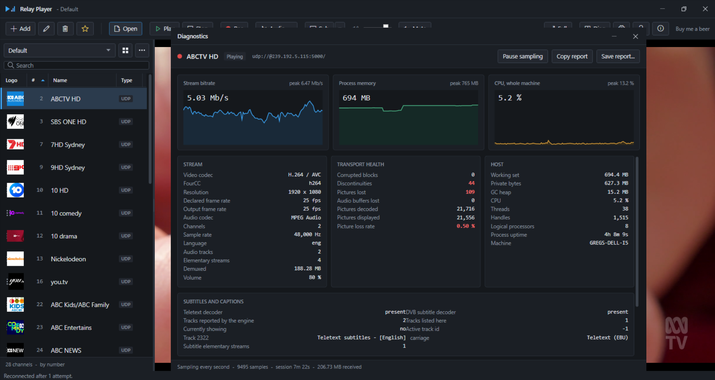This screenshot has width=715, height=380.
Task: Click the red recording status dot
Action: [180, 56]
